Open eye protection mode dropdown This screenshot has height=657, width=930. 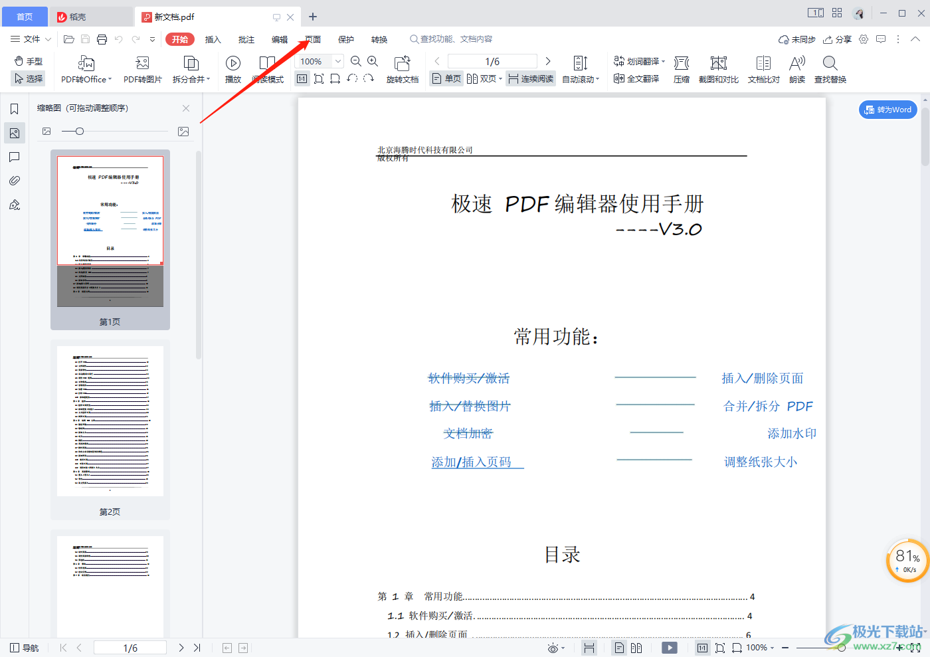click(556, 648)
